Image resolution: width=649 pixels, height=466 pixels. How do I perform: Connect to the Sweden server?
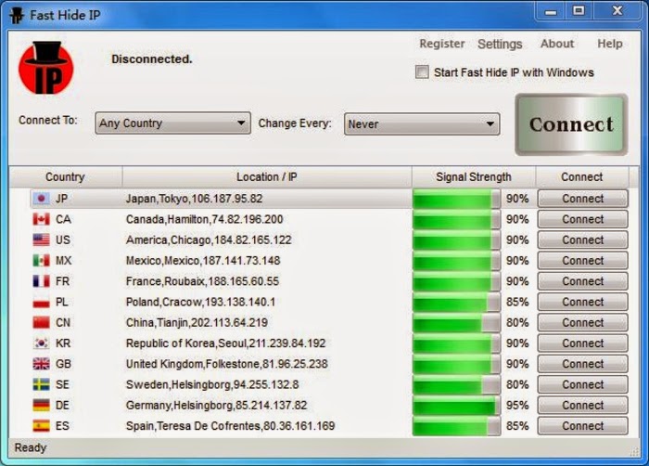(582, 384)
